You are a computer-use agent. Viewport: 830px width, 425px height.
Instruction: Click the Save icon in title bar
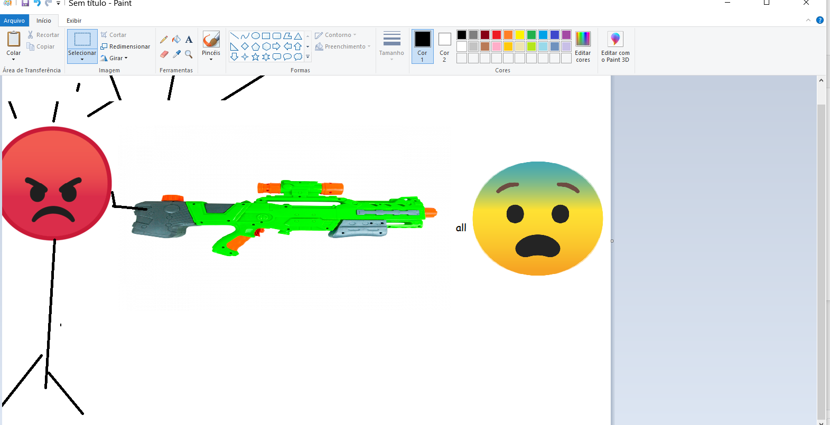(25, 3)
